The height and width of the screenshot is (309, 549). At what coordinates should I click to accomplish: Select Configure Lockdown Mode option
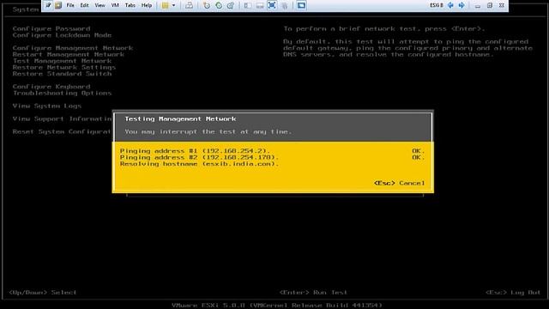[62, 35]
